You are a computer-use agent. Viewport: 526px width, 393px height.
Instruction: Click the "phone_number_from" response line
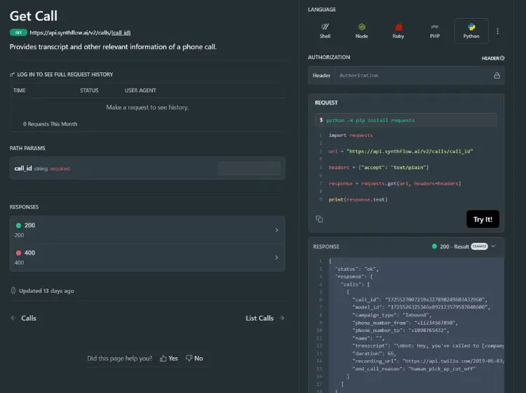[405, 323]
